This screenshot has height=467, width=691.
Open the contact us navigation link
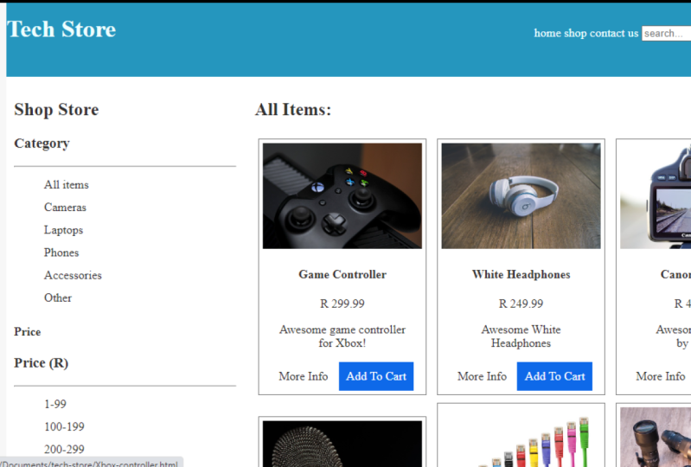click(614, 34)
